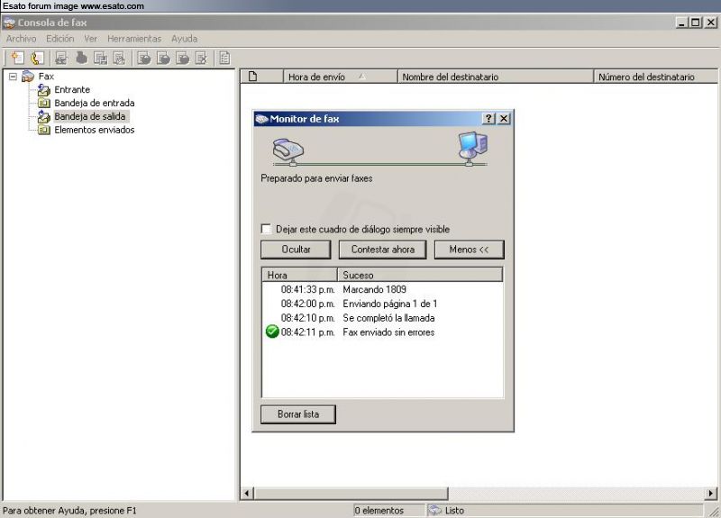Click the new fax toolbar icon
Screen dimensions: 721x518
[x=17, y=58]
